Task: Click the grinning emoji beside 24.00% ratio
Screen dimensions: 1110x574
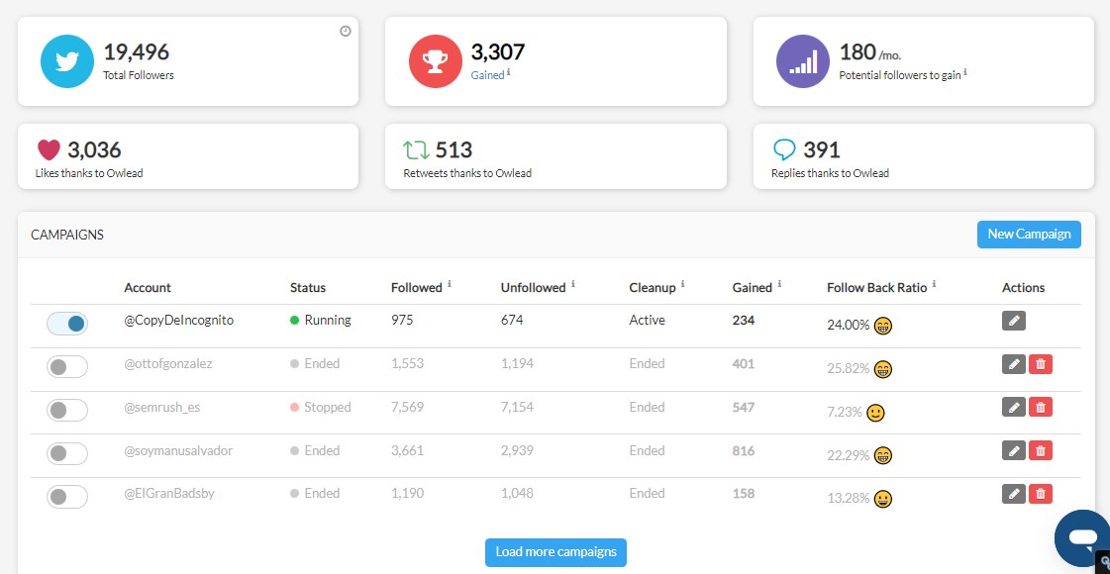Action: point(882,327)
